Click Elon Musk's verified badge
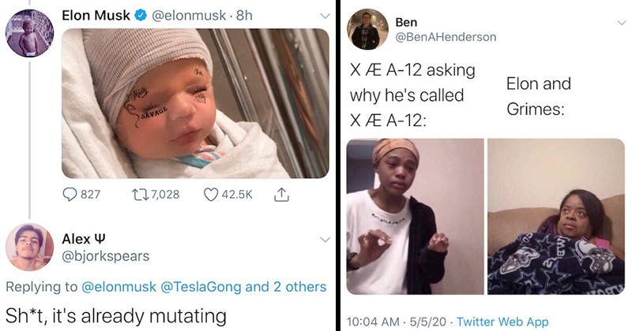This screenshot has height=331, width=632. pos(142,14)
